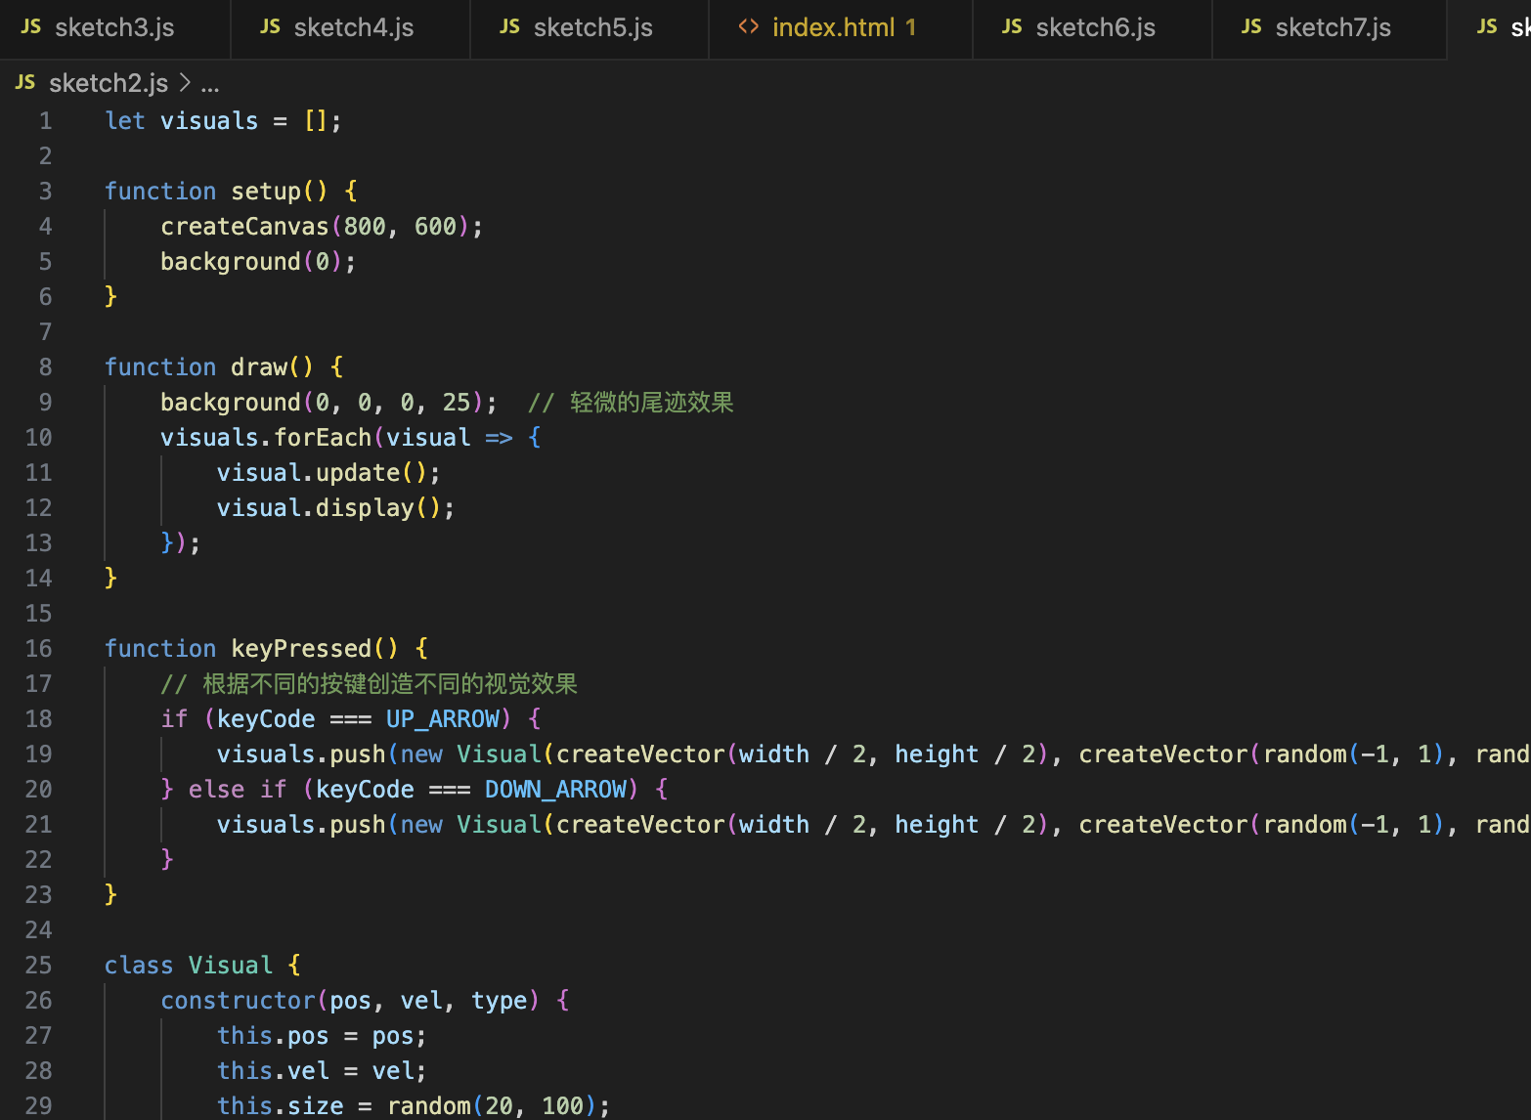Click the JS icon on the sketch7.js tab
Viewport: 1531px width, 1120px height.
pyautogui.click(x=1251, y=26)
